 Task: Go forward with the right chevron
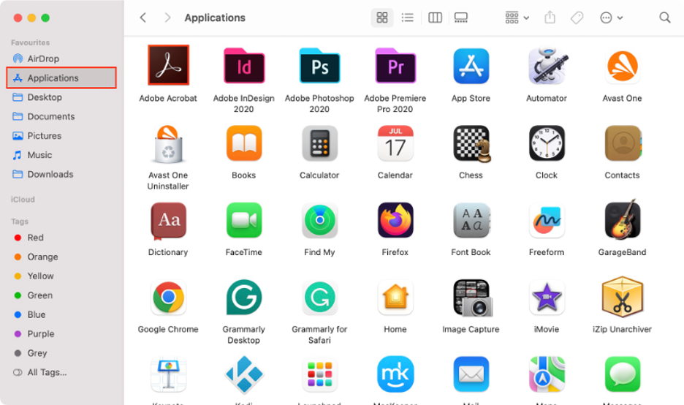tap(167, 18)
